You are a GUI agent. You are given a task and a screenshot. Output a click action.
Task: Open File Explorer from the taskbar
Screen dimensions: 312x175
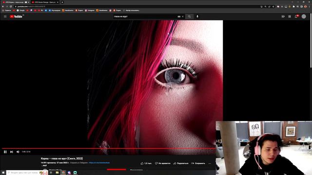pyautogui.click(x=57, y=173)
